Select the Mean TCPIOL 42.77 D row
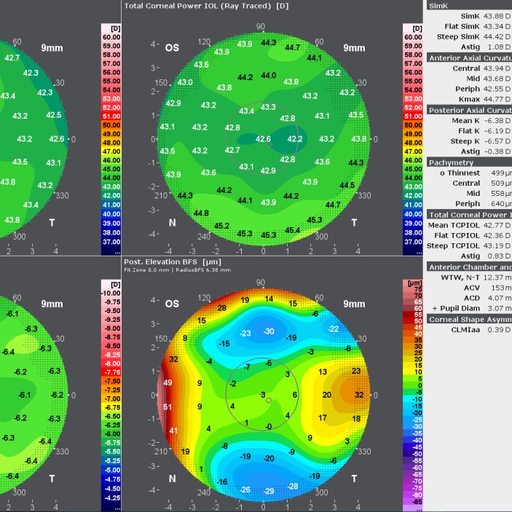Screen dimensions: 512x512 (469, 225)
